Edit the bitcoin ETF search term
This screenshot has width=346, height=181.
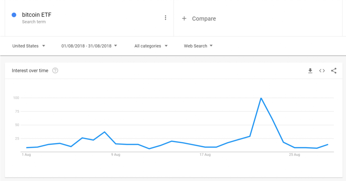[x=37, y=15]
